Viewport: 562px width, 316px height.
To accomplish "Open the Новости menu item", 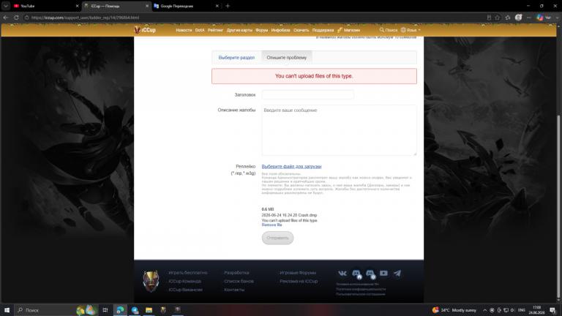I will (x=184, y=30).
